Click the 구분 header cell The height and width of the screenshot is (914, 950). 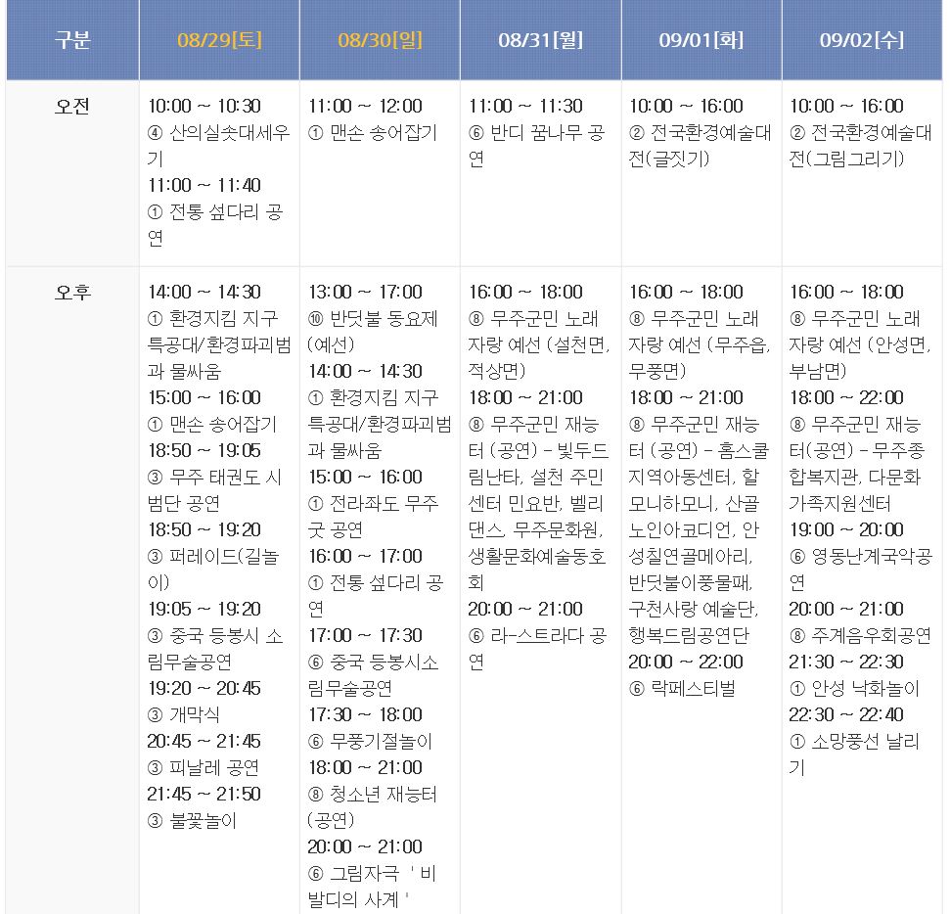[x=72, y=40]
